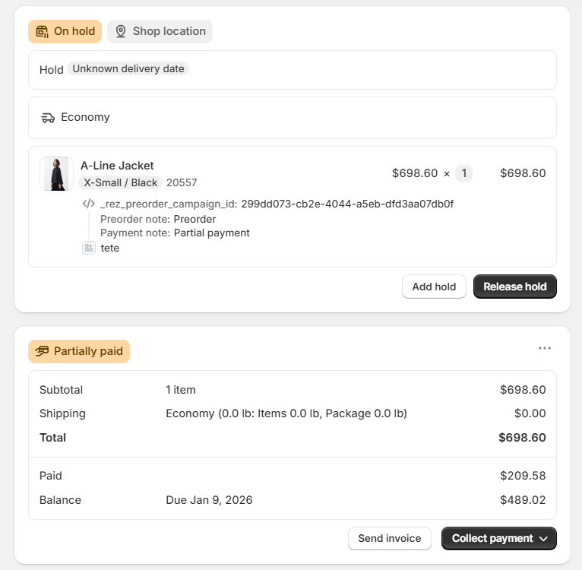This screenshot has width=582, height=570.
Task: Open the A-Line Jacket product link
Action: coord(117,166)
